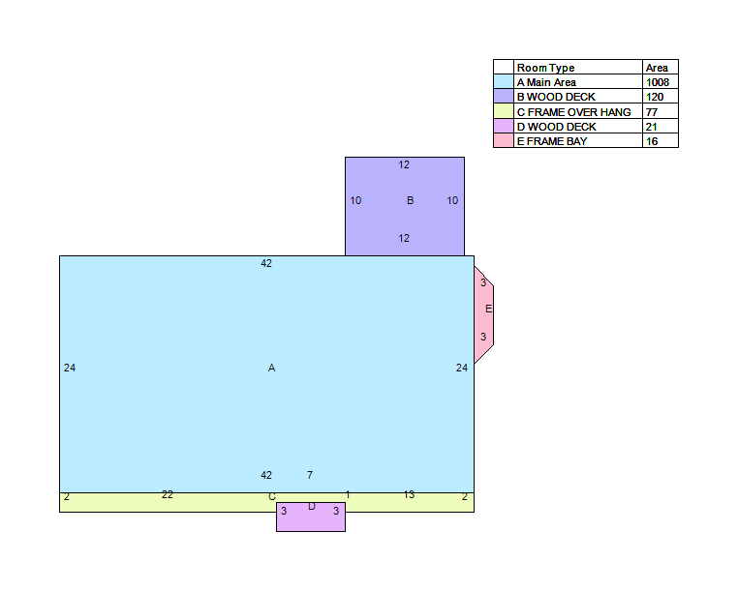Click the 'C FRAME OVER HANG' legend label
The width and height of the screenshot is (738, 591).
click(x=573, y=112)
